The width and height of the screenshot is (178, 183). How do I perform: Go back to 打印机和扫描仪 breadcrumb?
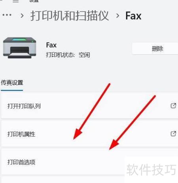tap(70, 16)
